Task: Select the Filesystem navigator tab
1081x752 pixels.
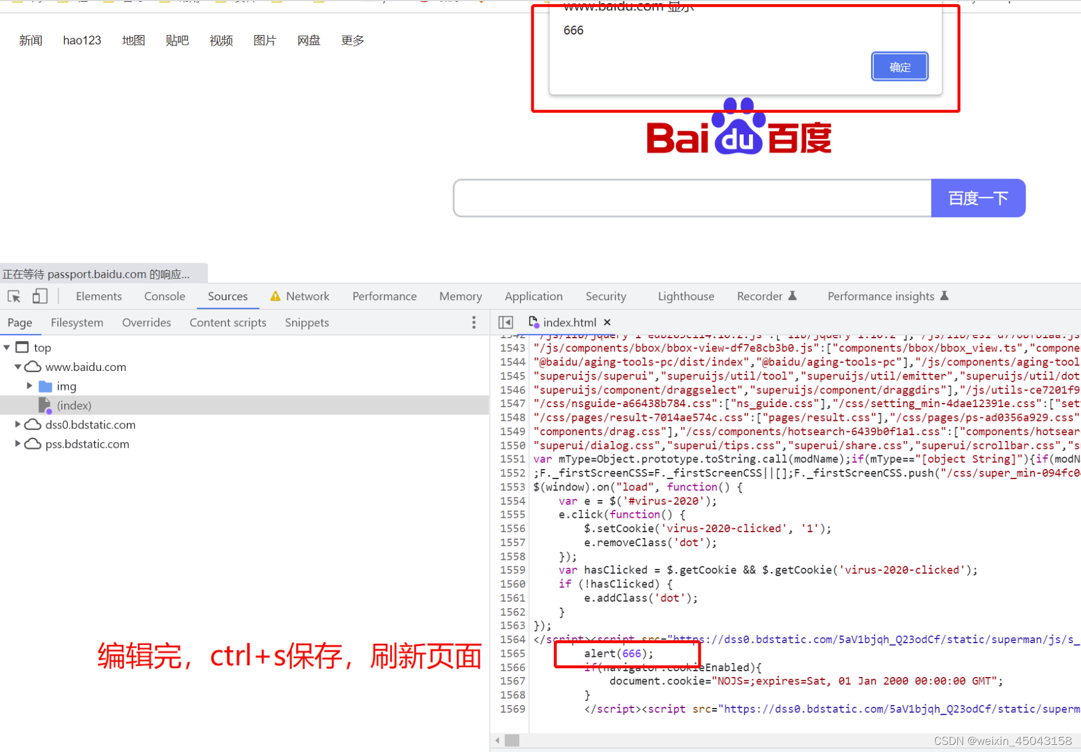Action: pyautogui.click(x=77, y=322)
